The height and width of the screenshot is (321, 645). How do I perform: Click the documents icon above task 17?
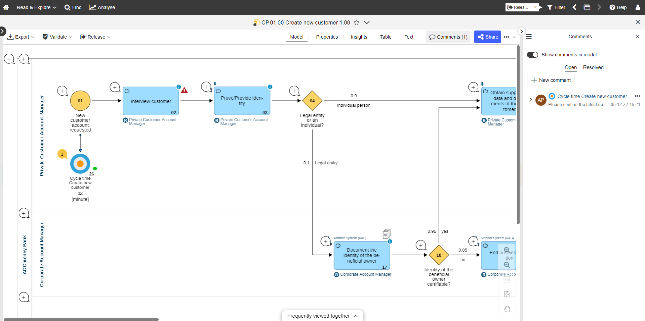coord(387,233)
